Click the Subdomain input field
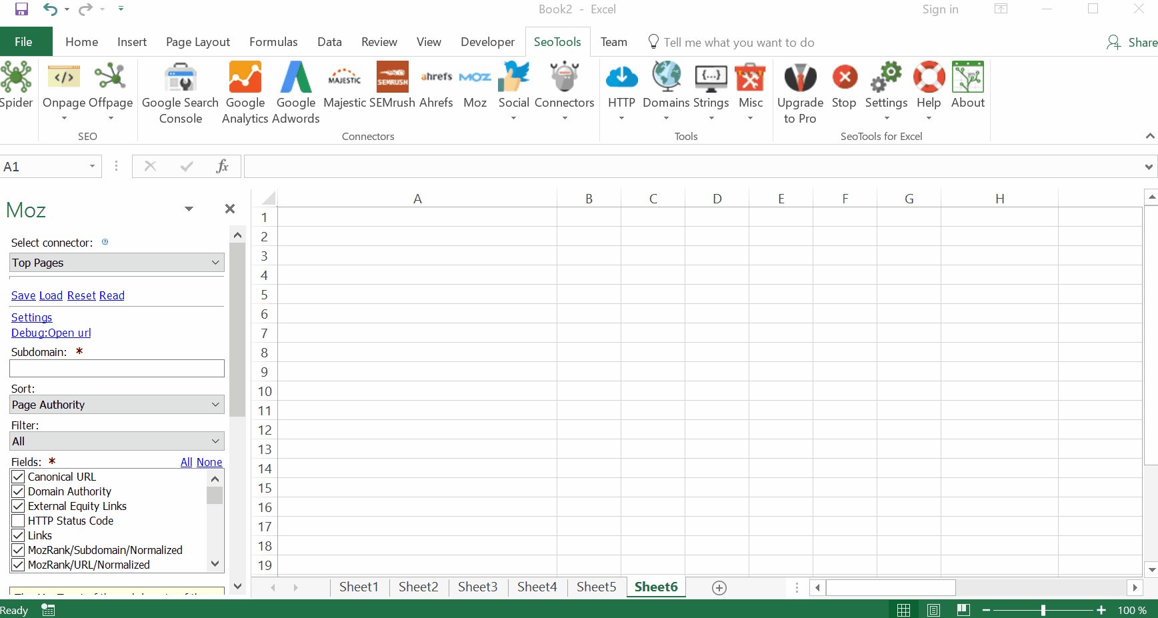Screen dimensions: 1158x618 [x=117, y=368]
